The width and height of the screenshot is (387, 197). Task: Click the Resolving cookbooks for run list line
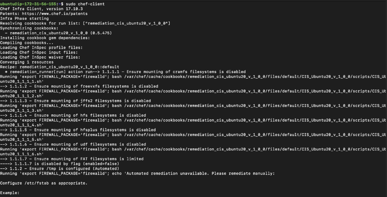(85, 23)
